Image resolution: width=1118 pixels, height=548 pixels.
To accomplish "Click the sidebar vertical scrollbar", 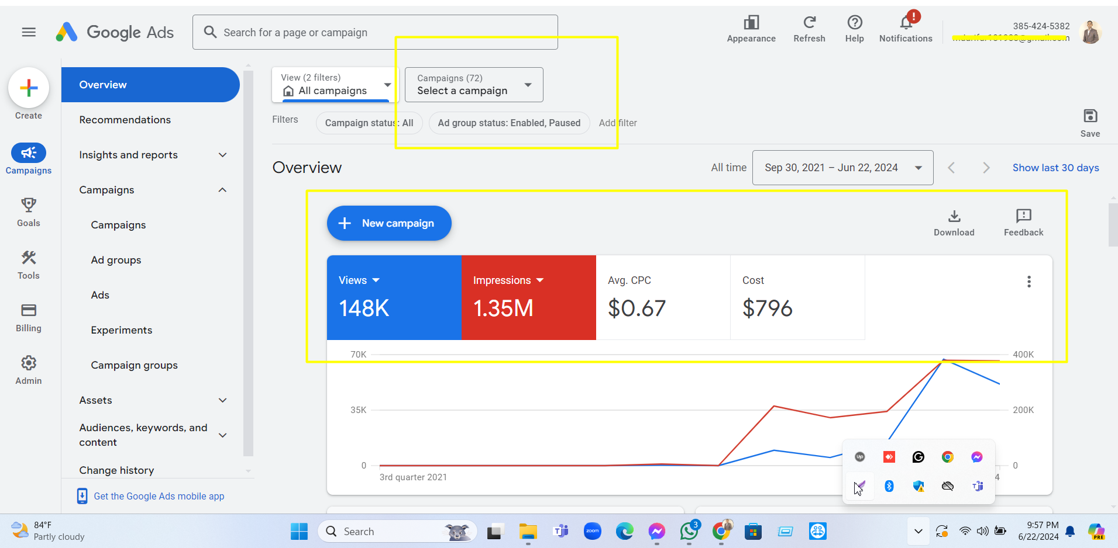I will tap(248, 263).
